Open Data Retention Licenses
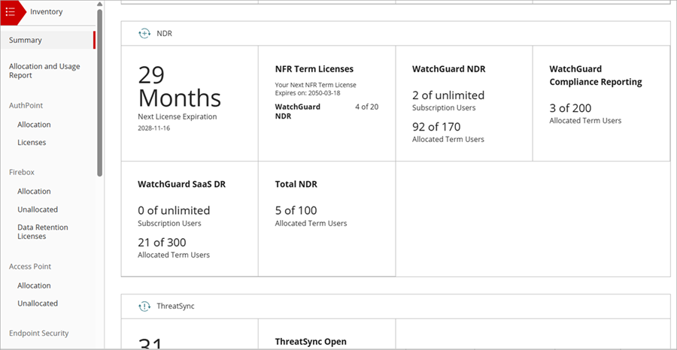Screen dimensions: 677x350 point(43,231)
